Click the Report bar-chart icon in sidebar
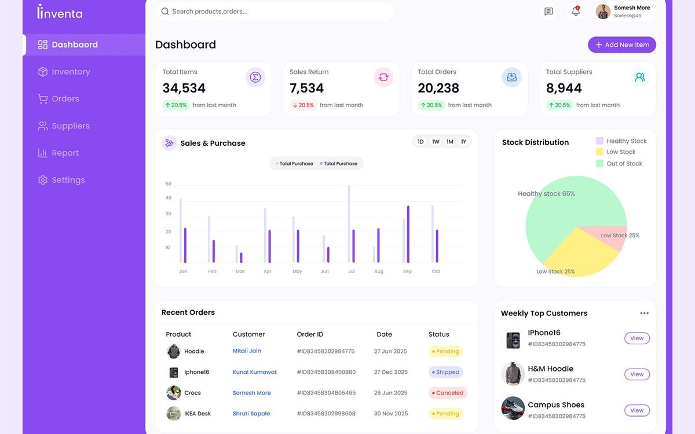 coord(43,153)
